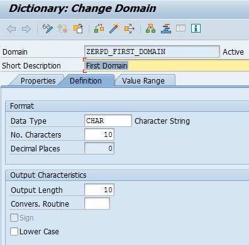The image size is (249, 245).
Task: Click the Display Navigation Window icon
Action: tap(180, 28)
